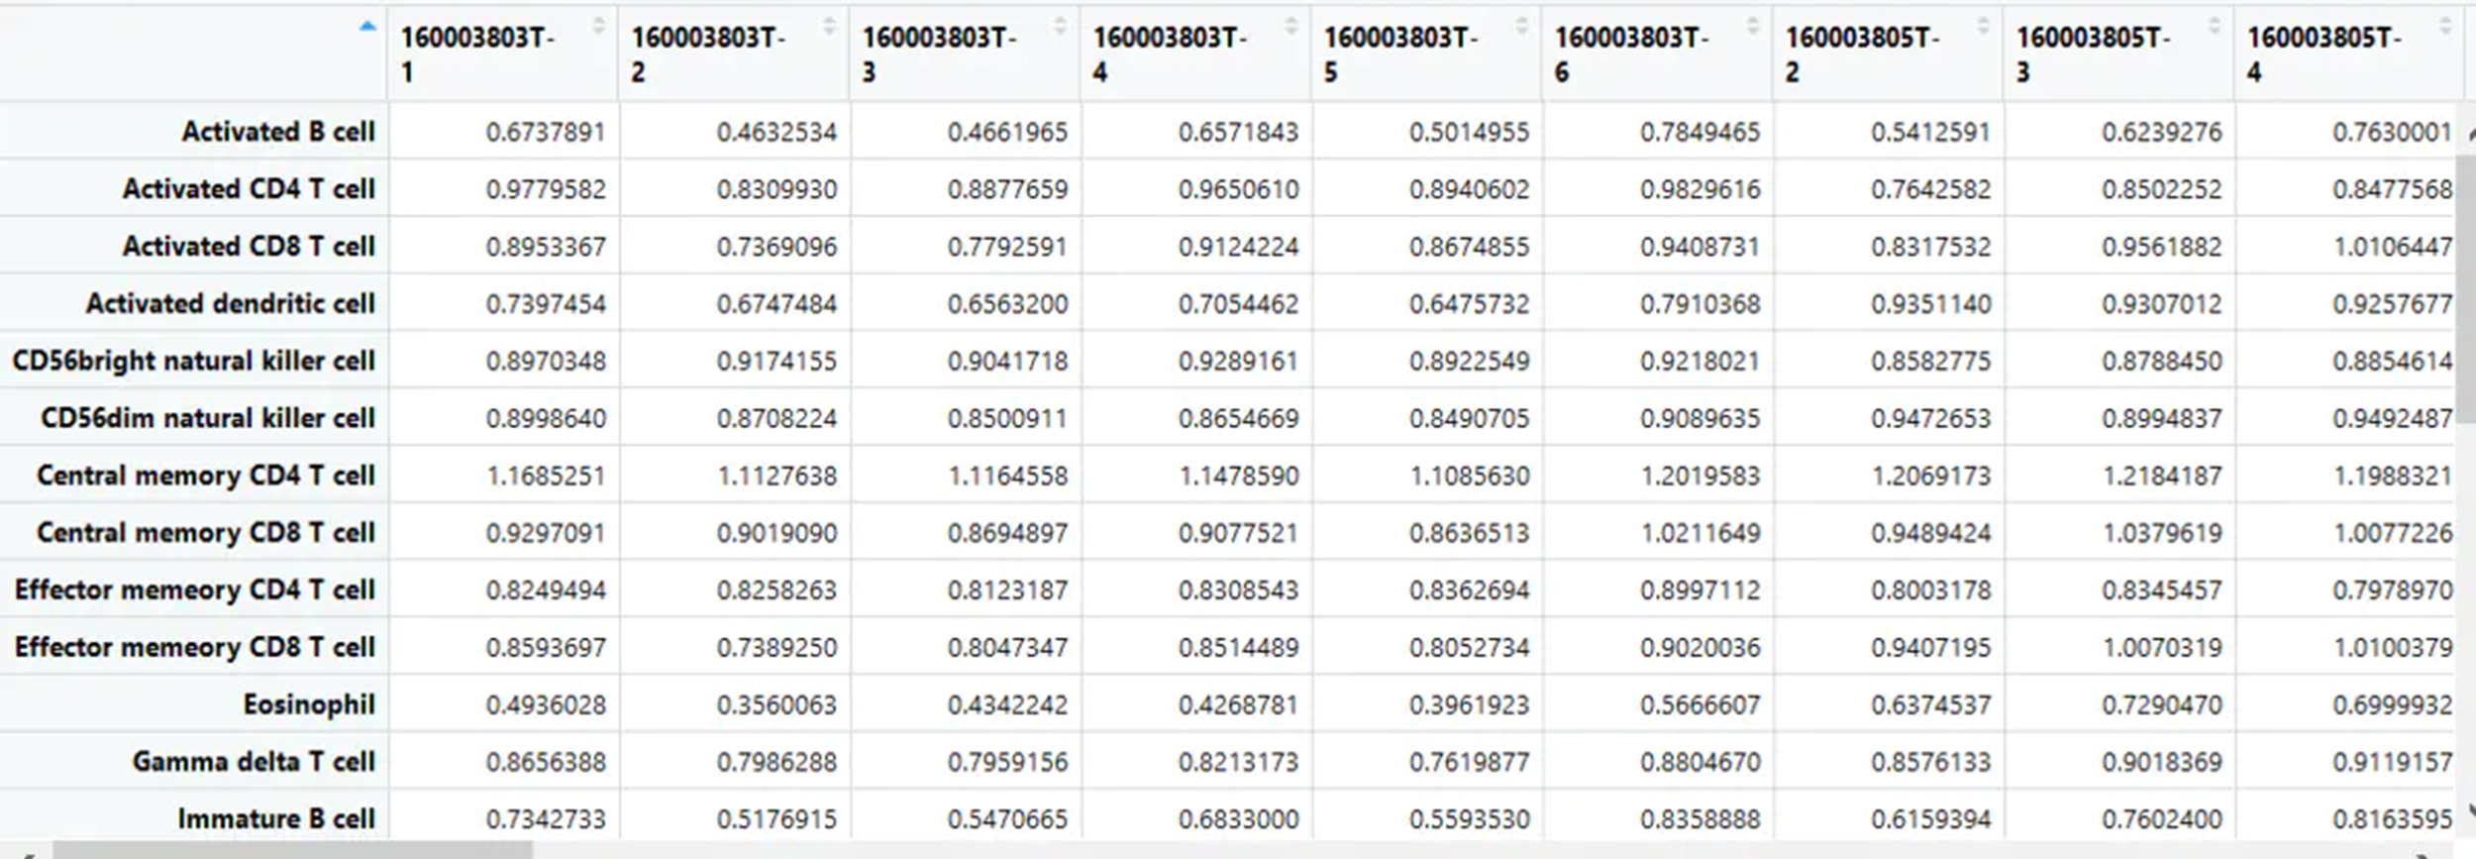Select the CD56bright natural killer cell row label
This screenshot has width=2476, height=859.
pos(194,361)
